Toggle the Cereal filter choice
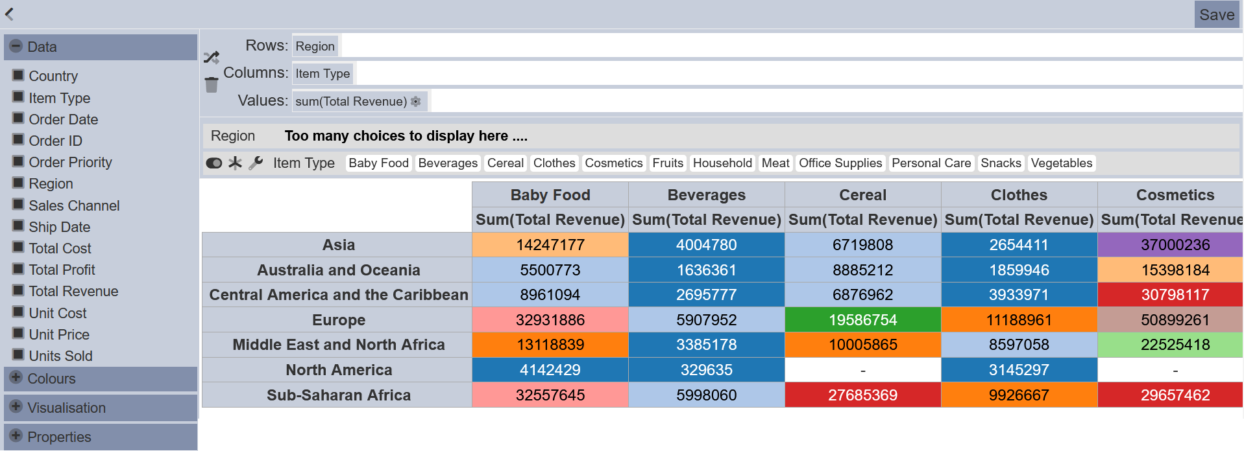 point(506,163)
